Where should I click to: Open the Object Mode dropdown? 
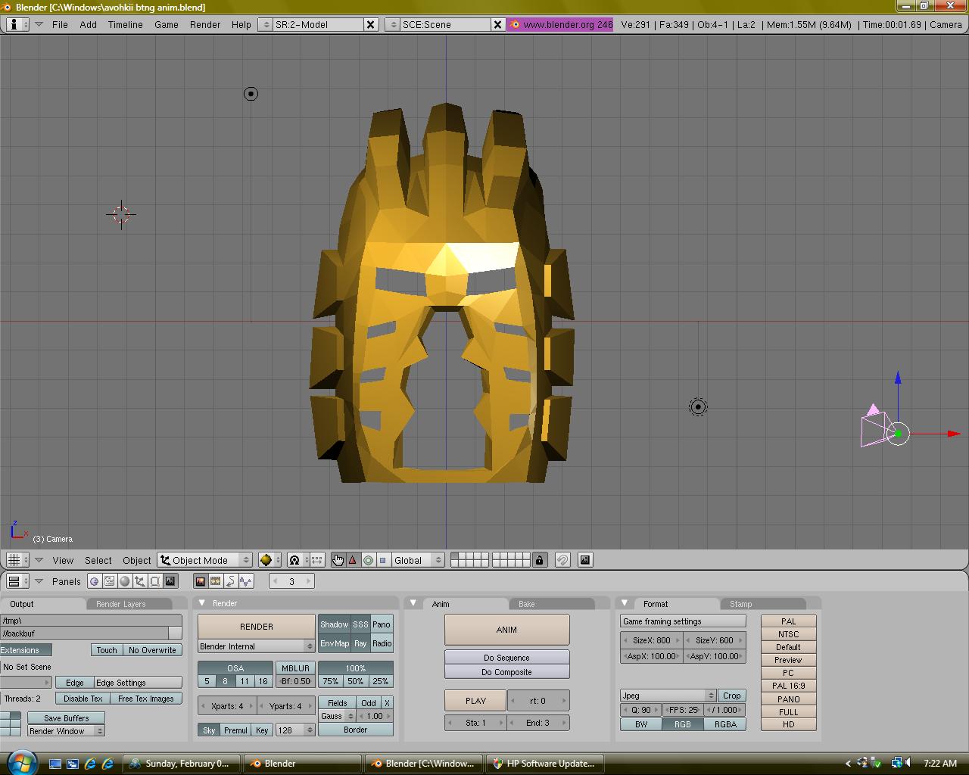[205, 560]
